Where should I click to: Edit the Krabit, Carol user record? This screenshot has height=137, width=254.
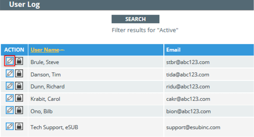click(10, 98)
